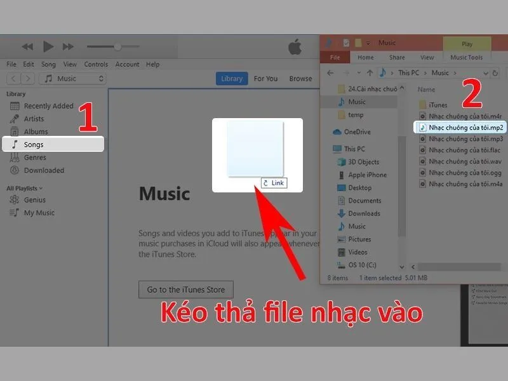The width and height of the screenshot is (508, 381).
Task: Click the iTunes play button
Action: (48, 46)
